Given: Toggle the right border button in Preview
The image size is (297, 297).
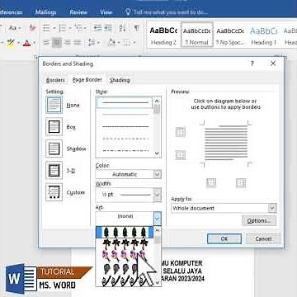Looking at the screenshot, I should (241, 182).
